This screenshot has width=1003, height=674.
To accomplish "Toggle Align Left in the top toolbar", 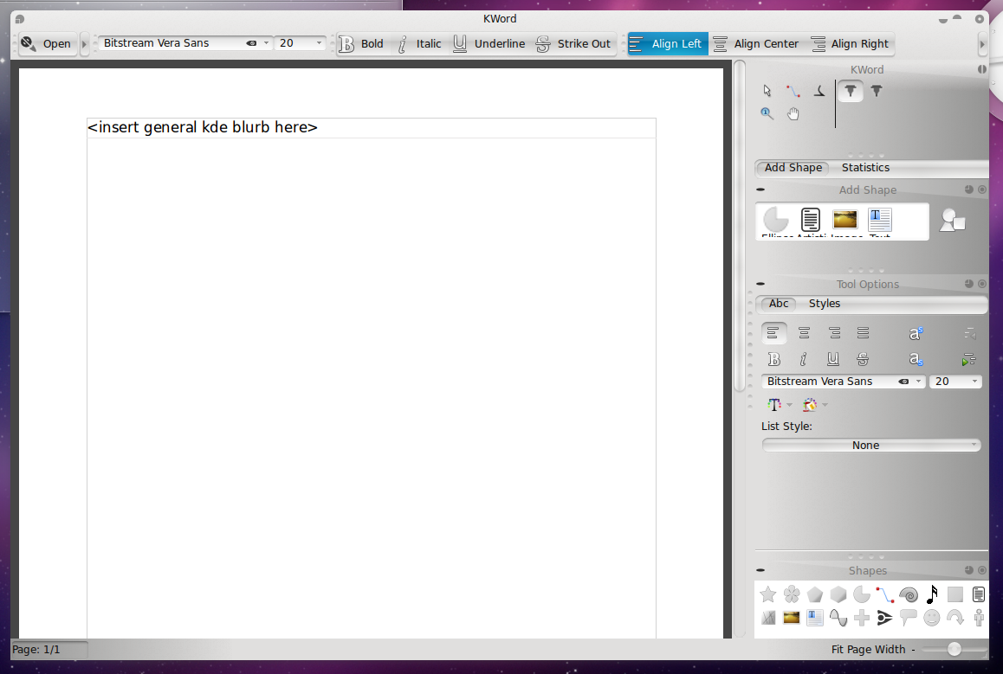I will [x=668, y=44].
